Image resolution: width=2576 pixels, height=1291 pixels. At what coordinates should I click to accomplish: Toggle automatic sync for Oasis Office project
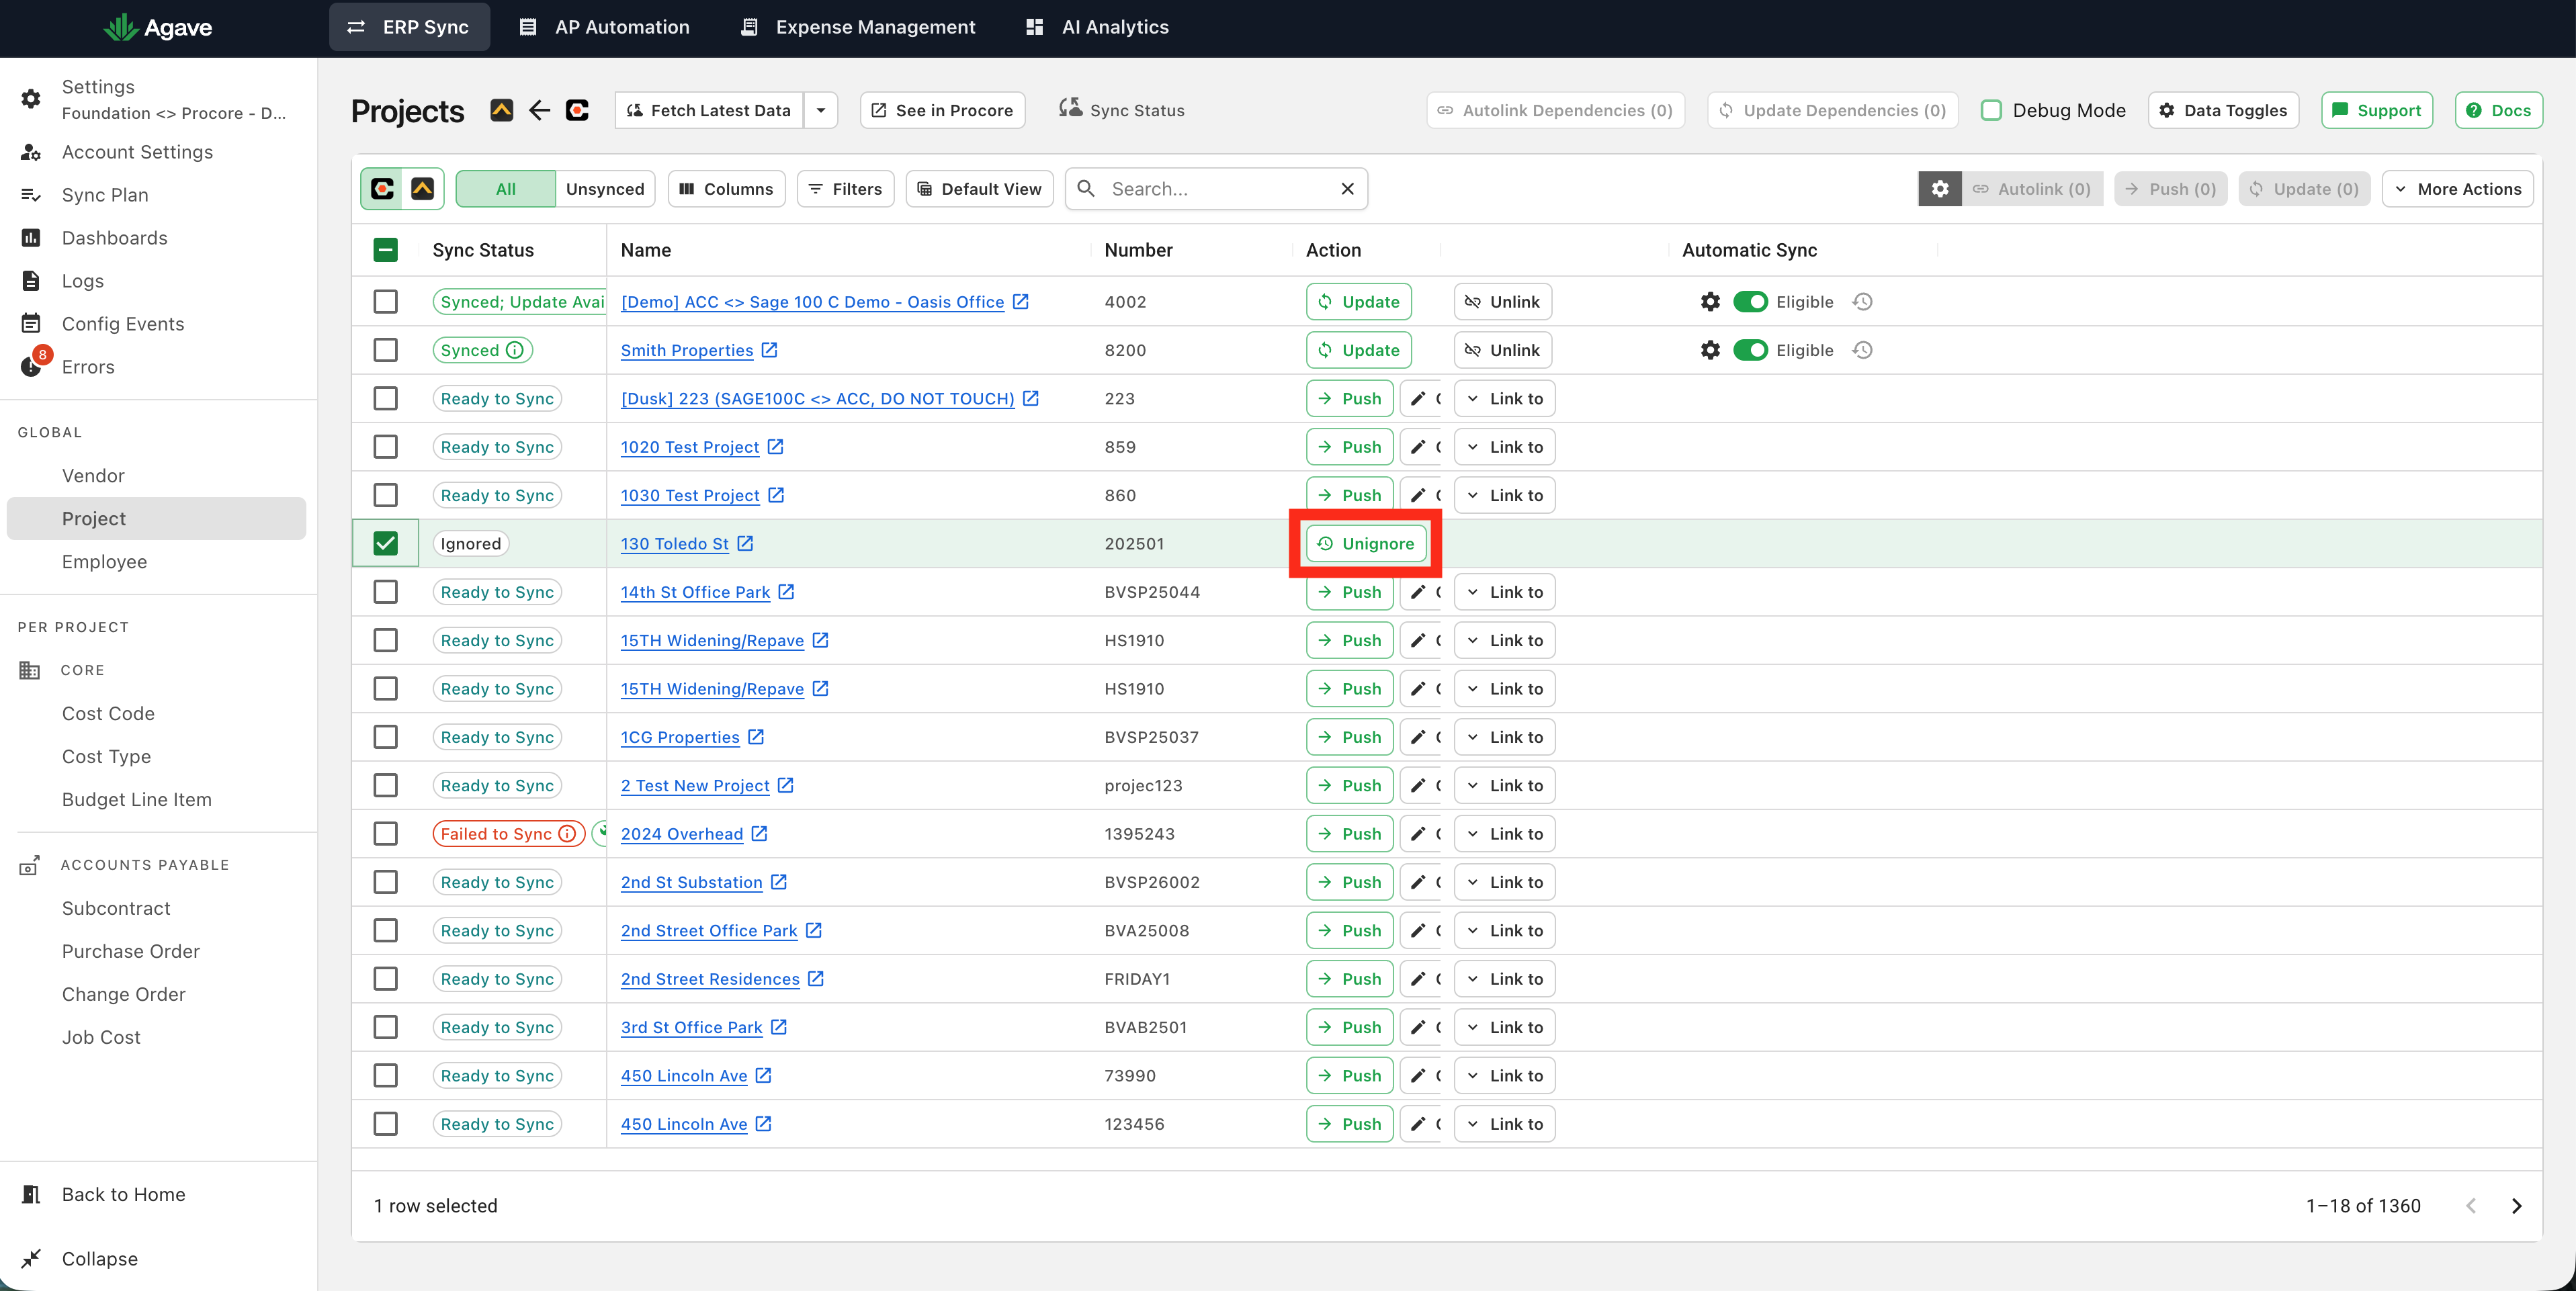click(1750, 302)
